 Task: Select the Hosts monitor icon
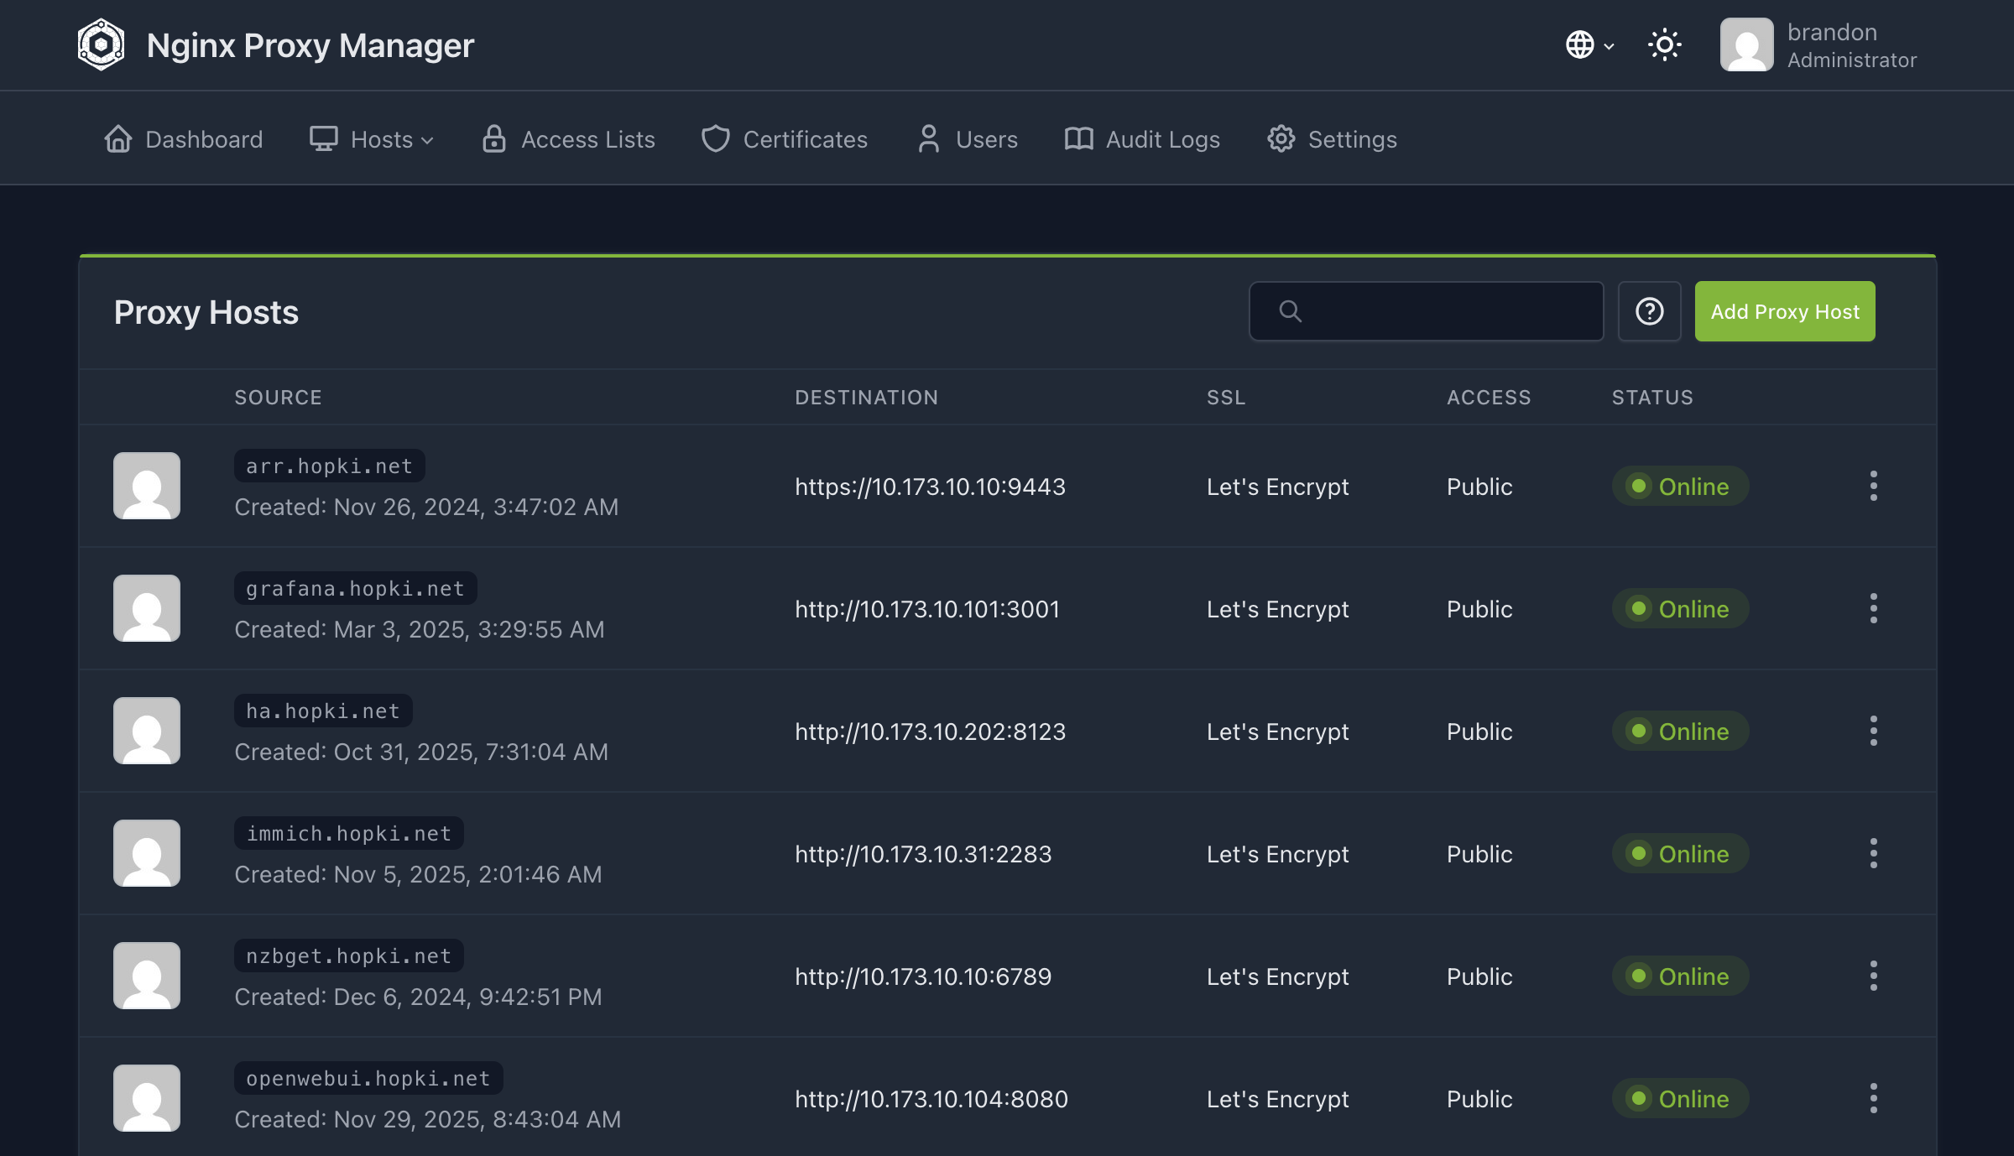pos(323,138)
